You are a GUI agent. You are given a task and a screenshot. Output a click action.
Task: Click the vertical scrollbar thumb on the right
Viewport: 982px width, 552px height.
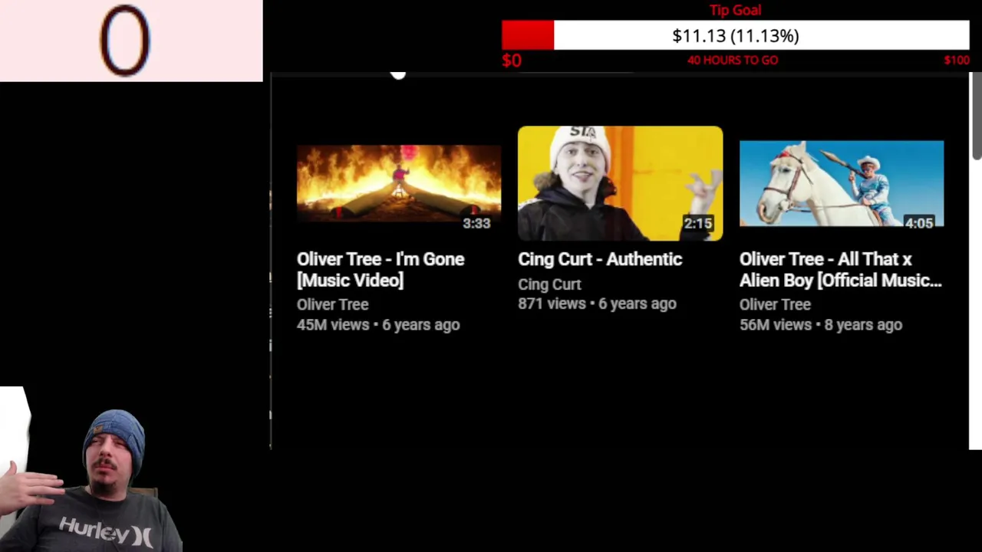point(976,117)
